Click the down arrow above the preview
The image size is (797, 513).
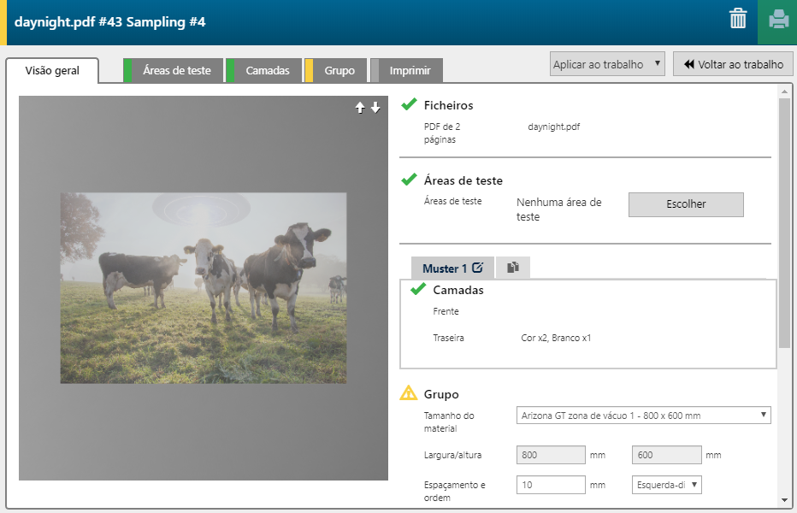point(375,108)
